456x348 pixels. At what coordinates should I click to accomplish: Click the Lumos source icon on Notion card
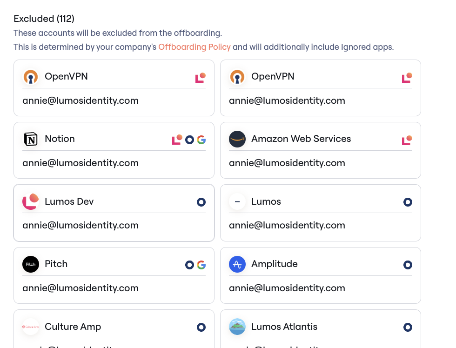click(x=177, y=140)
